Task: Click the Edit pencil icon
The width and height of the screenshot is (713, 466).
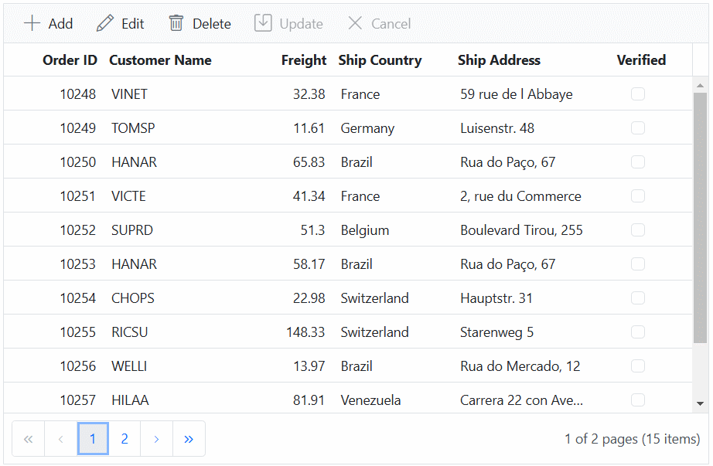Action: coord(105,23)
